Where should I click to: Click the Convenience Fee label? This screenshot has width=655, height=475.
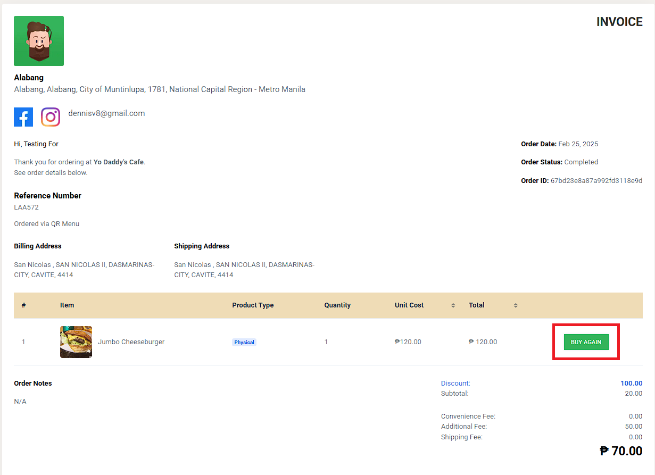click(x=468, y=416)
